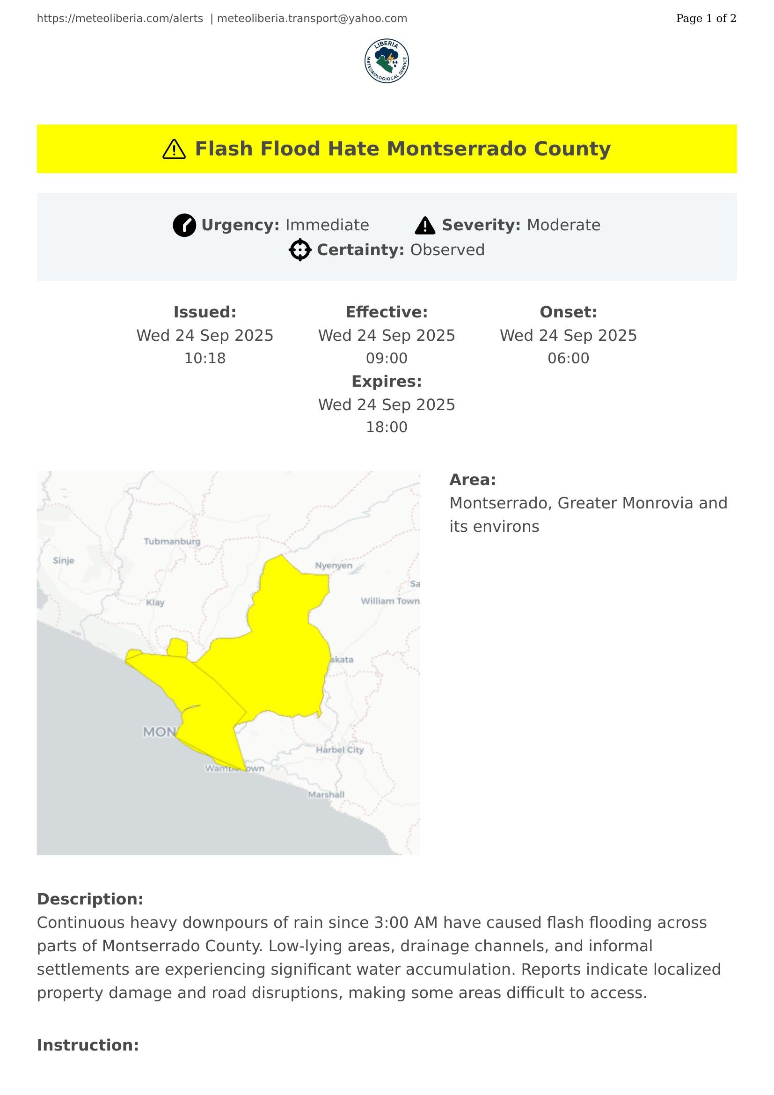Click the Certainty crosshair icon
The width and height of the screenshot is (774, 1095).
click(300, 250)
